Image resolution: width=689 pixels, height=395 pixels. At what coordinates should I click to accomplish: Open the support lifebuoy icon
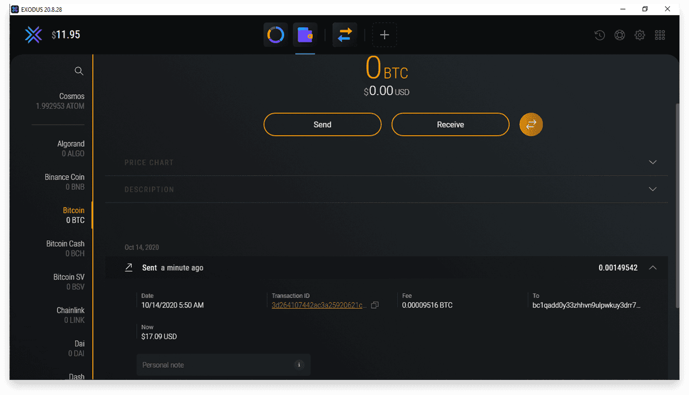tap(620, 35)
